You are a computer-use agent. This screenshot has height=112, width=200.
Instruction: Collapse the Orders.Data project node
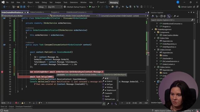(x=155, y=38)
